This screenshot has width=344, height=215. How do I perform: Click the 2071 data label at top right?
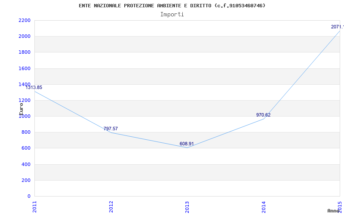pyautogui.click(x=337, y=27)
